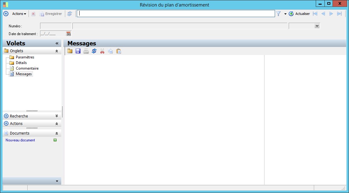Click the circle icon of the Volets Actions section
The width and height of the screenshot is (349, 193).
click(x=6, y=124)
